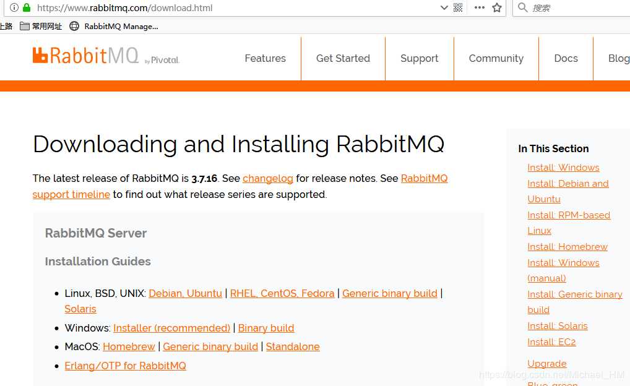630x386 pixels.
Task: Open the 常用网址 bookmarks folder
Action: coord(41,27)
